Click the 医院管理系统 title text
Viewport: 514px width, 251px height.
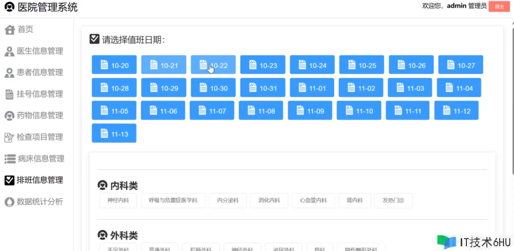coord(48,8)
